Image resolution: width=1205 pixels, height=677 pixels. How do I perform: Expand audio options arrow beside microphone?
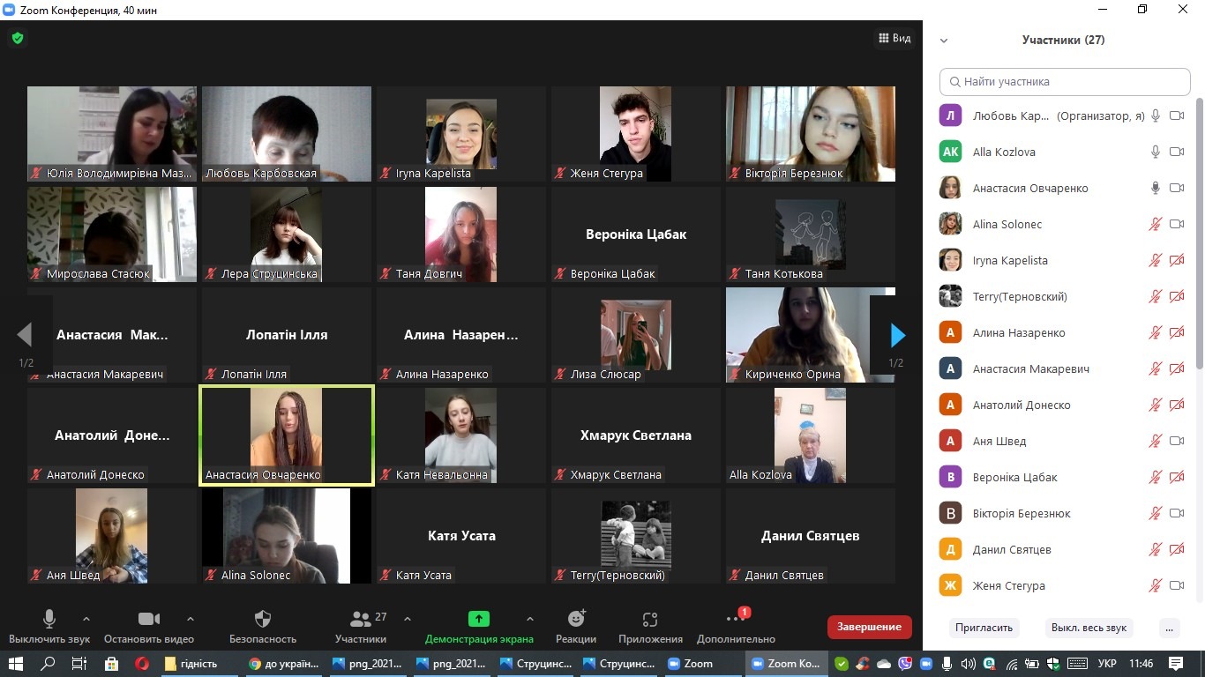[x=86, y=619]
